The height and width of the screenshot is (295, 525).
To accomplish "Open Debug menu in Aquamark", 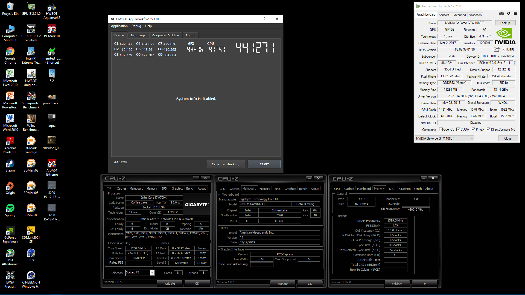I will [136, 26].
